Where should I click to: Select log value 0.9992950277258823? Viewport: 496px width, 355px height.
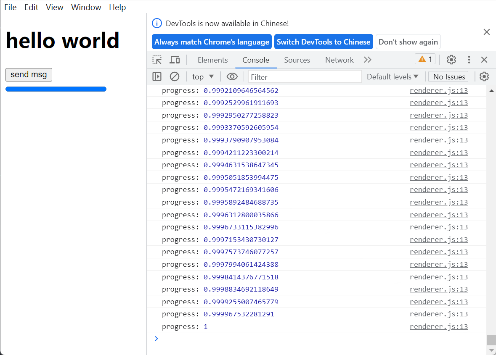coord(241,115)
